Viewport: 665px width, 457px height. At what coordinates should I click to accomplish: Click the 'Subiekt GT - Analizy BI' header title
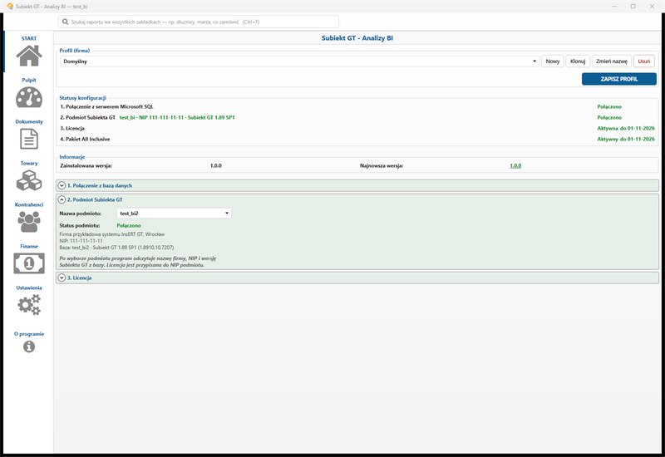[x=357, y=38]
